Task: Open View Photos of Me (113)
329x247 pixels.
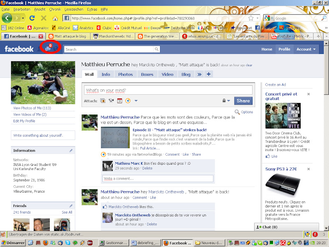Action: (x=32, y=108)
